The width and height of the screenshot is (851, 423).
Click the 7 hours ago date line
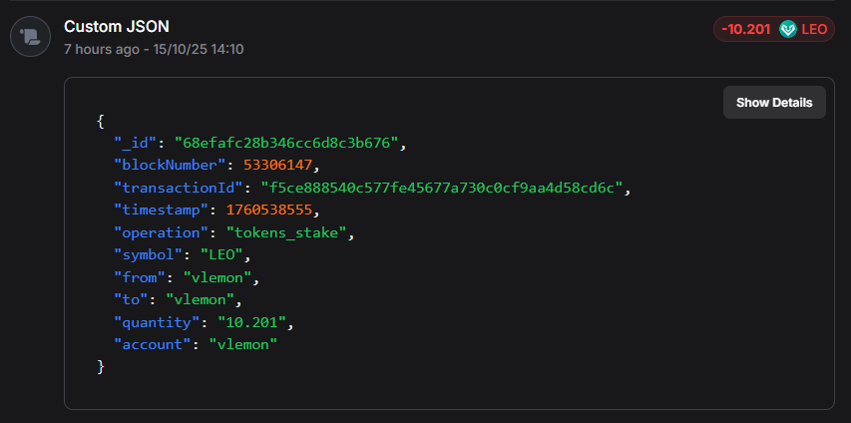point(154,48)
